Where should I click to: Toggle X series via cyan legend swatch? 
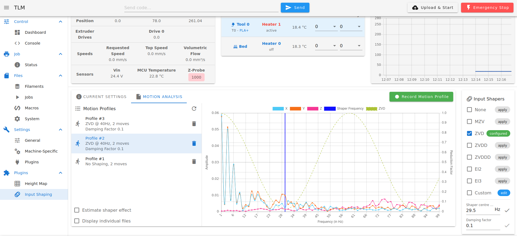278,109
